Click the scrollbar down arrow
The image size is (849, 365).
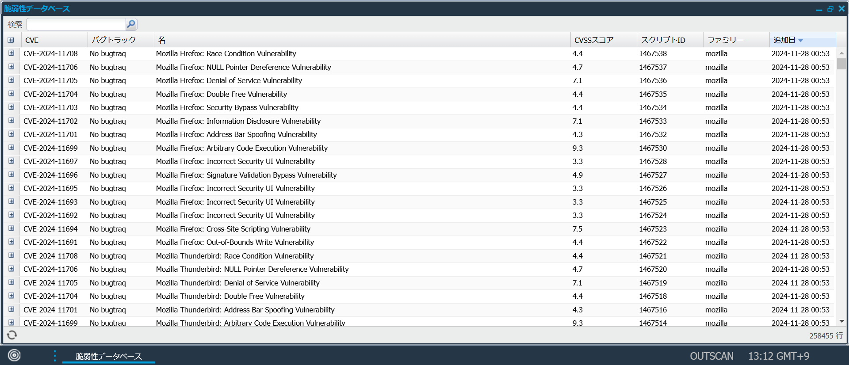point(841,321)
